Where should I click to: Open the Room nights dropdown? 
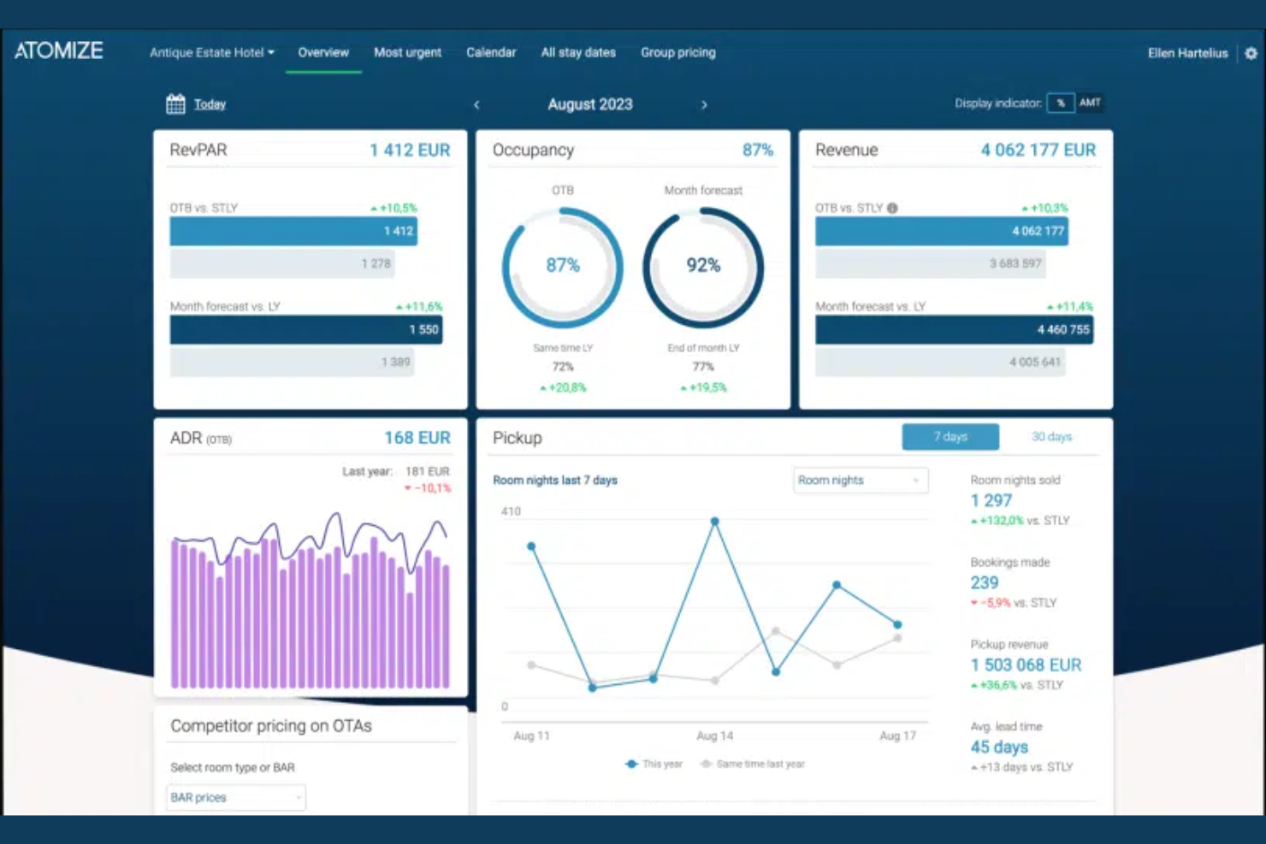pos(860,480)
